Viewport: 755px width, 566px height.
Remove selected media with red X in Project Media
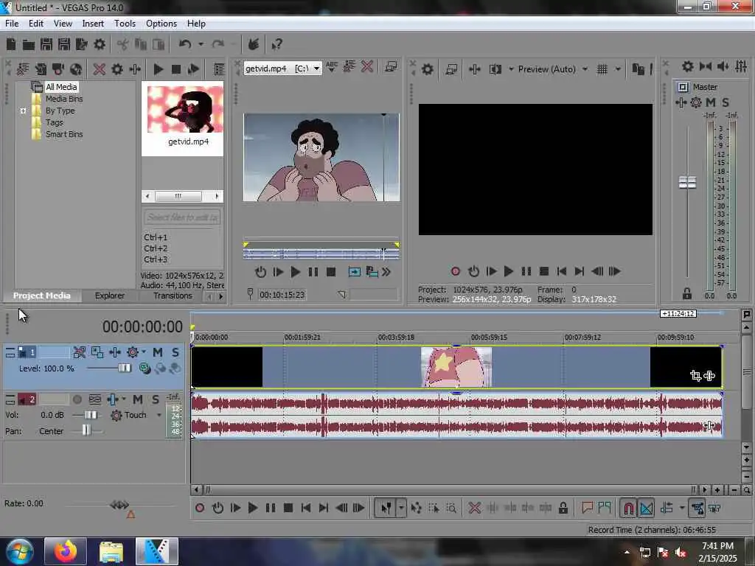click(x=100, y=69)
